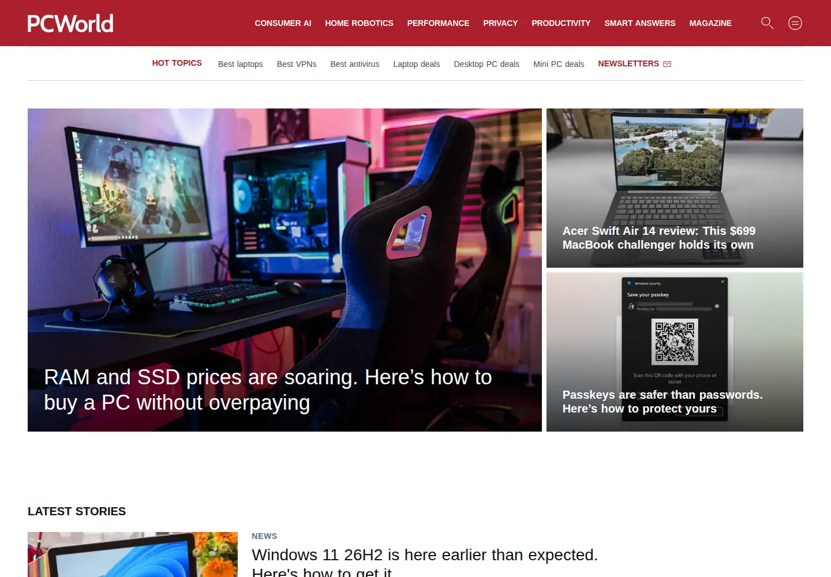Screen dimensions: 831x577
Task: Click the LATEST STORIES heading
Action: point(77,511)
